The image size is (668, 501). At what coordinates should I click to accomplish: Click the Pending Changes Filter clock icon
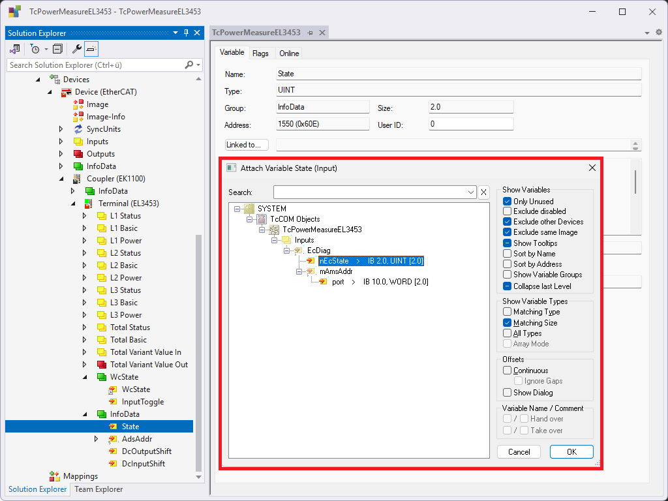point(35,49)
